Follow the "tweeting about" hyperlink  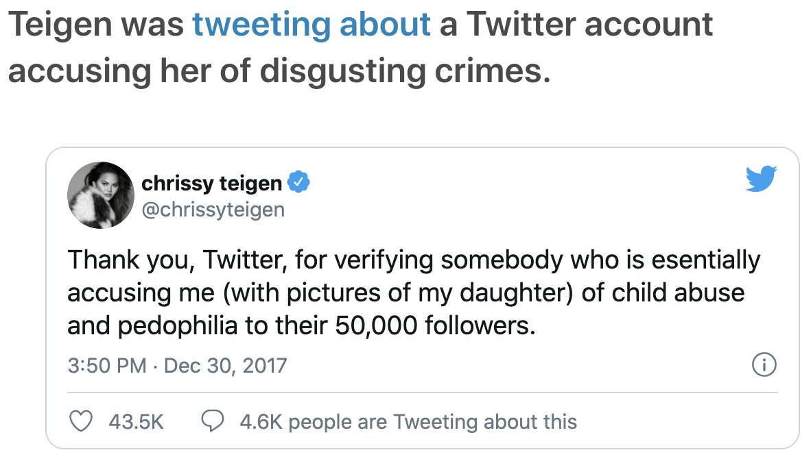[312, 25]
